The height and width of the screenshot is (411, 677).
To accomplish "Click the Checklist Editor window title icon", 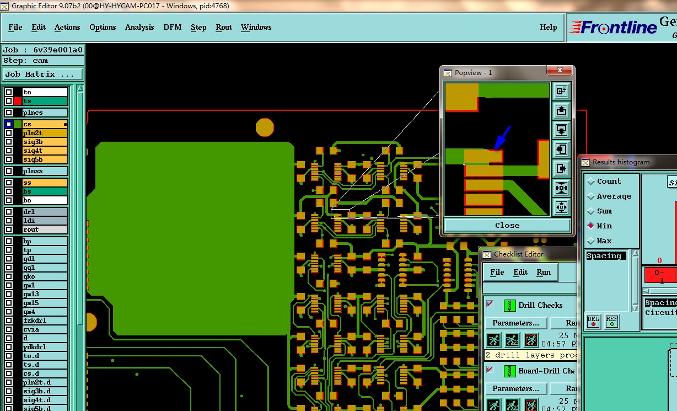I will click(x=487, y=254).
